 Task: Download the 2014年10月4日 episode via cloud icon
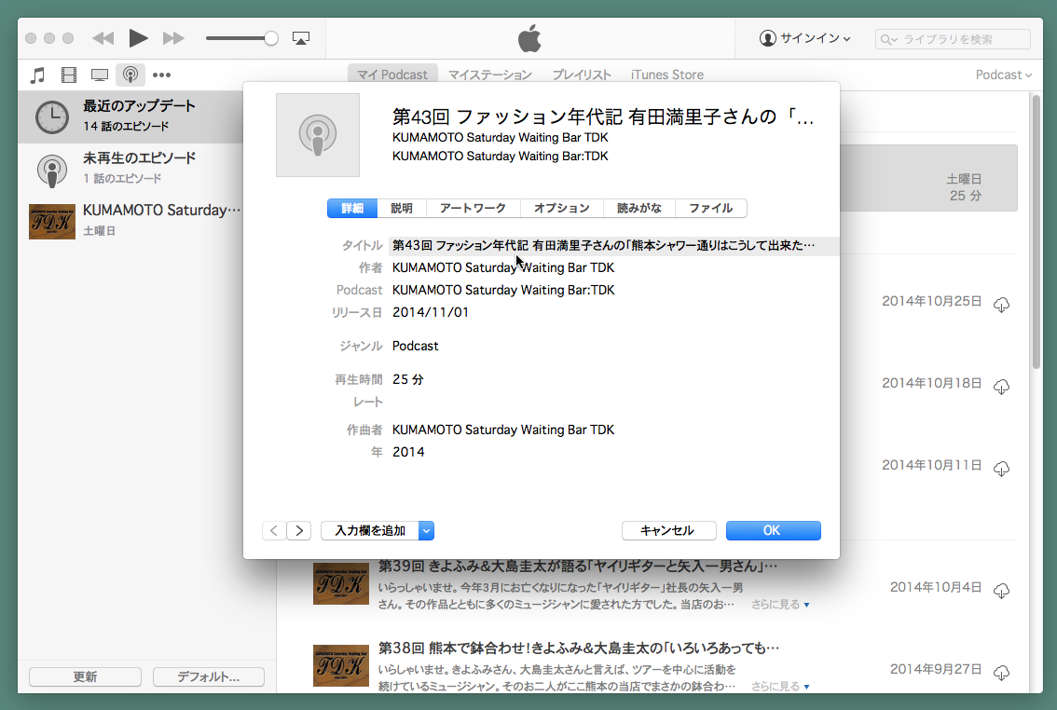pos(1002,591)
